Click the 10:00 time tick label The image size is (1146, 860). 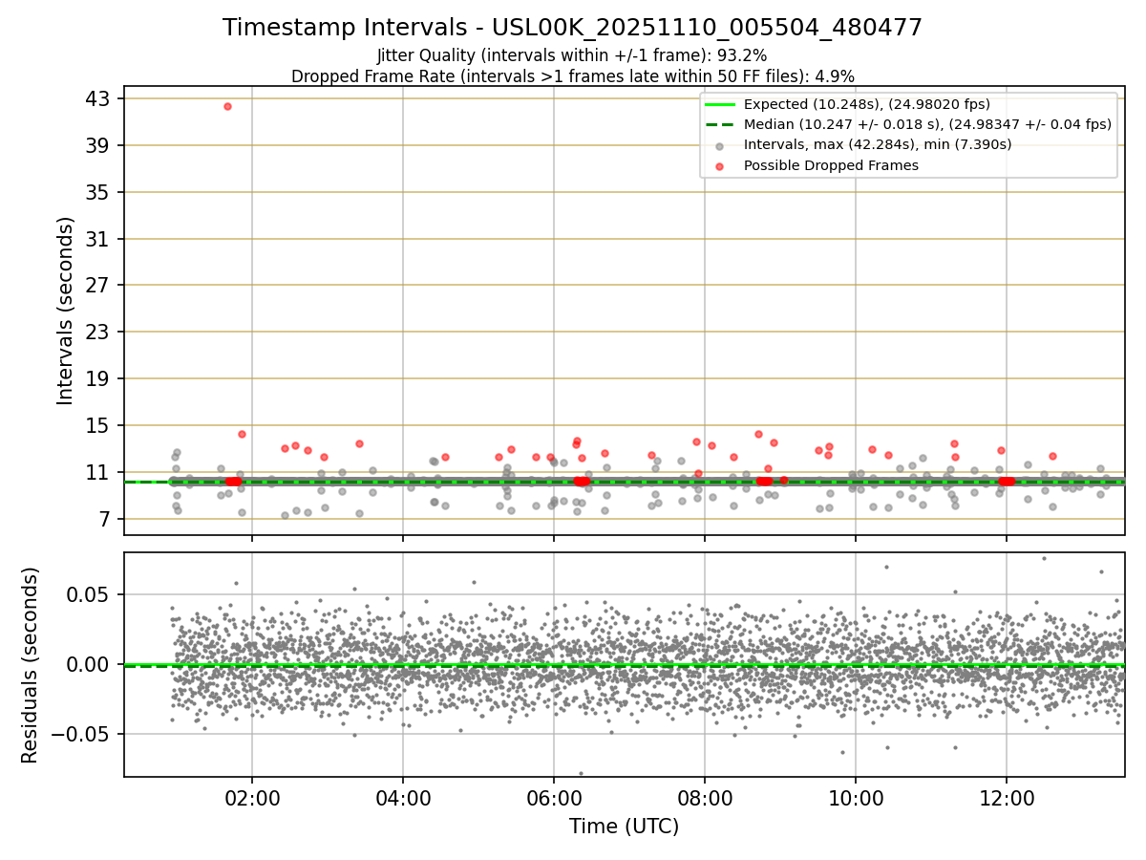856,798
